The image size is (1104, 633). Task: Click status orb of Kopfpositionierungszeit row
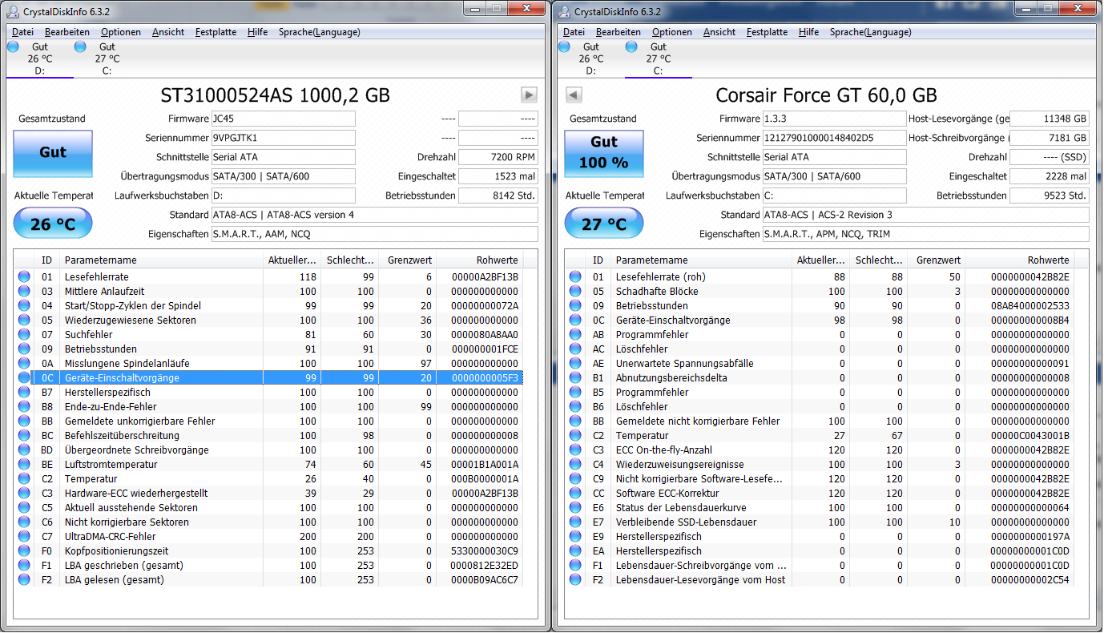click(x=24, y=551)
